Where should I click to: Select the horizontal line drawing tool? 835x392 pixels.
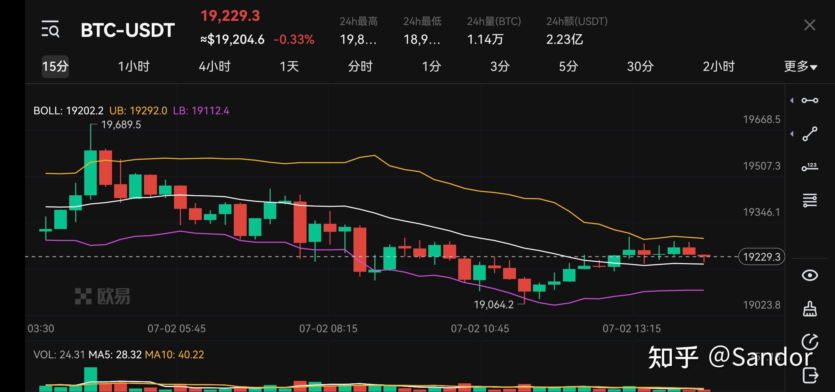(810, 100)
